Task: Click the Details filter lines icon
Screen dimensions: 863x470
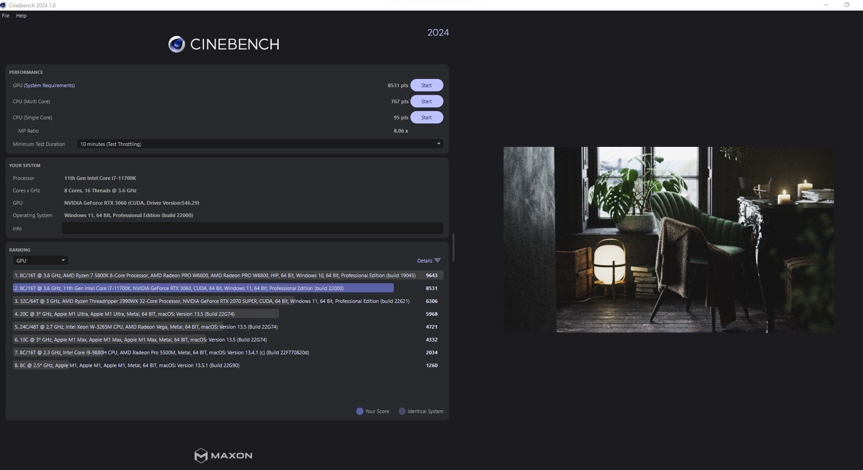Action: pyautogui.click(x=437, y=261)
